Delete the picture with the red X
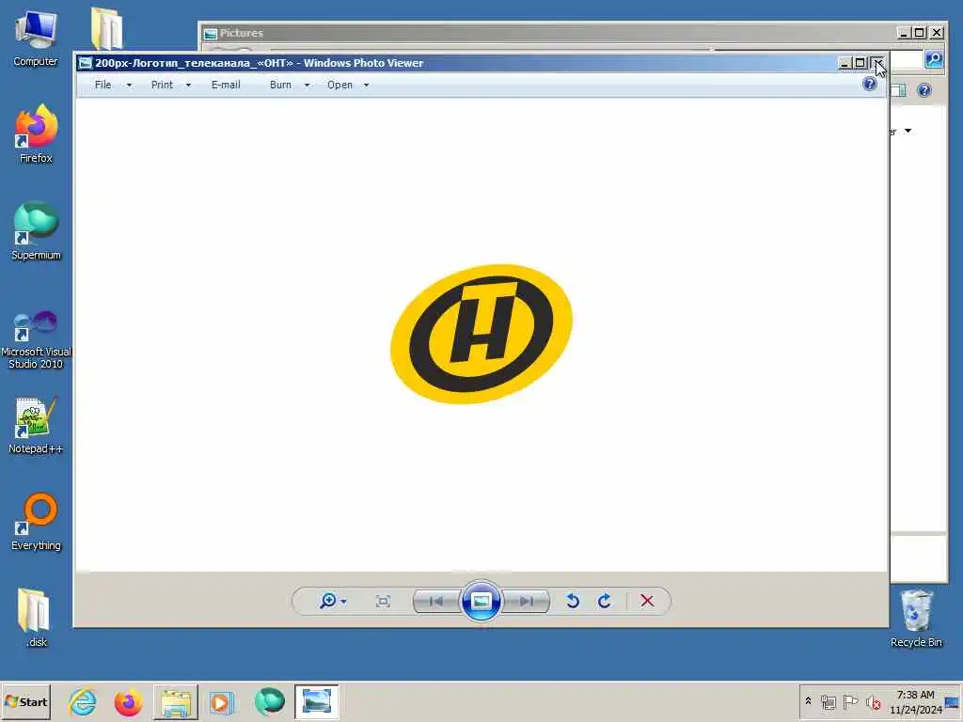This screenshot has width=963, height=722. tap(647, 601)
